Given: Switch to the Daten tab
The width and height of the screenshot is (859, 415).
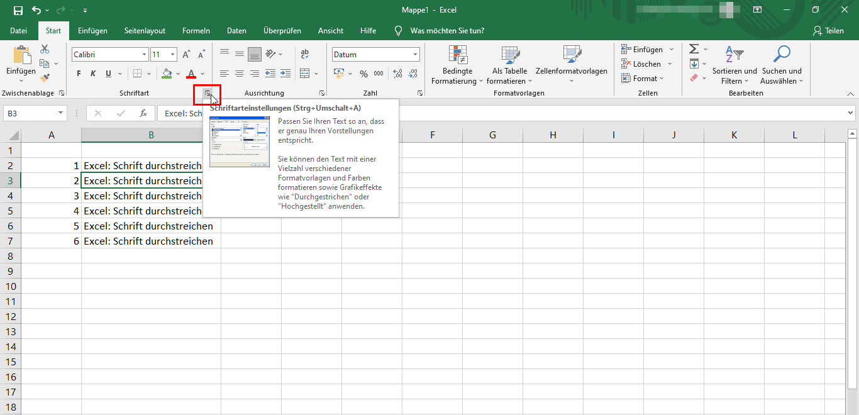Looking at the screenshot, I should 236,31.
